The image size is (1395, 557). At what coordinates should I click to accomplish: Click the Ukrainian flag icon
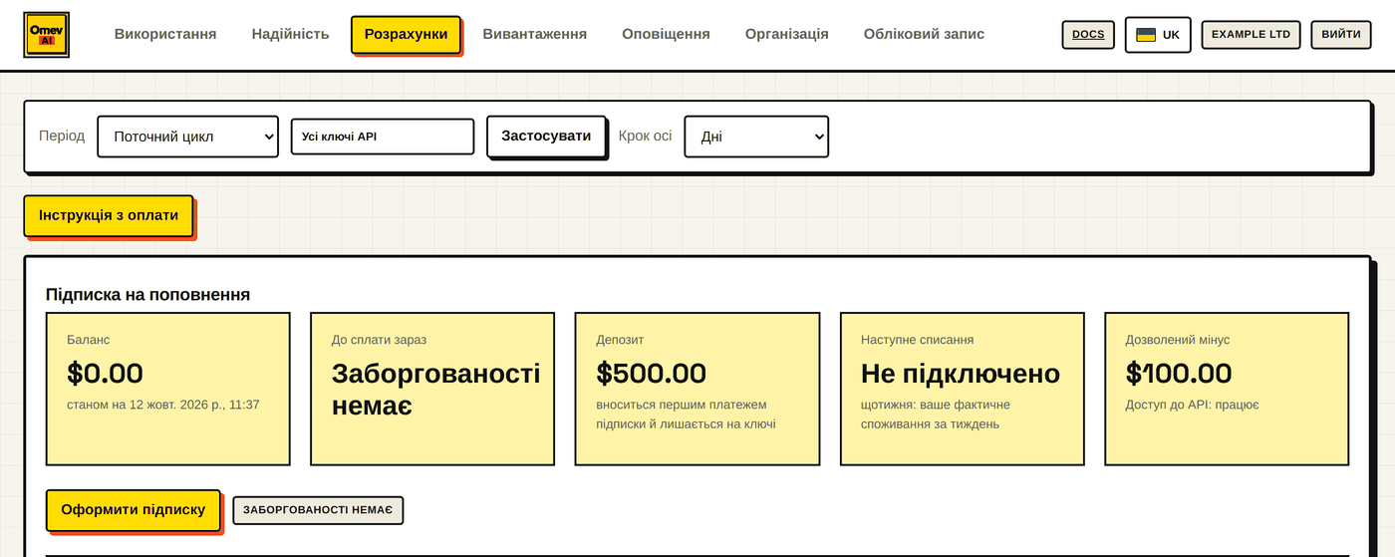coord(1146,35)
